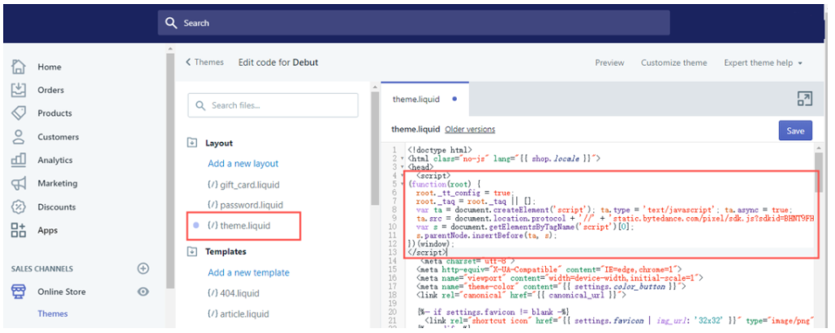Open Older versions link
The height and width of the screenshot is (333, 835).
tap(470, 130)
